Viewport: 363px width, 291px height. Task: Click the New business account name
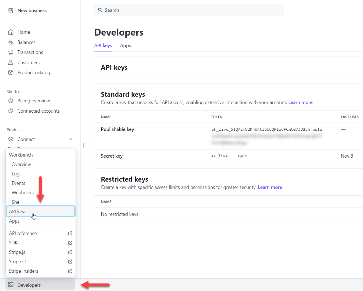(x=32, y=11)
